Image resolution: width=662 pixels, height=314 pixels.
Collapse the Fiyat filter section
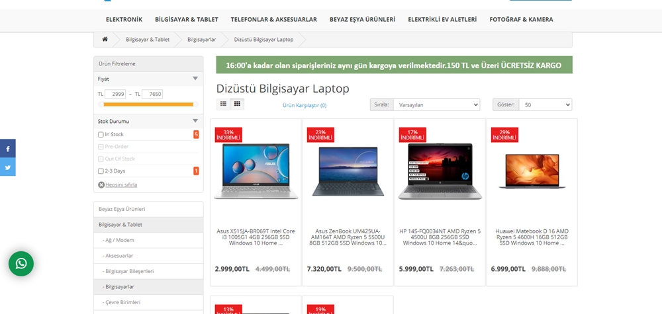pos(195,79)
